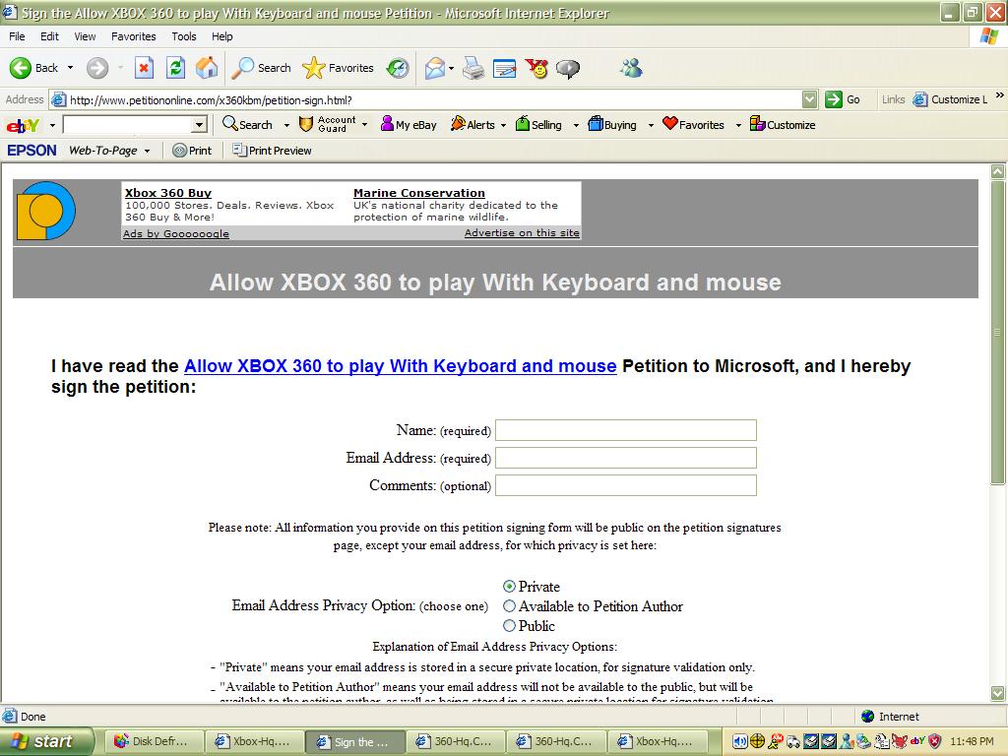Click EPSON Print Preview button

click(x=272, y=151)
